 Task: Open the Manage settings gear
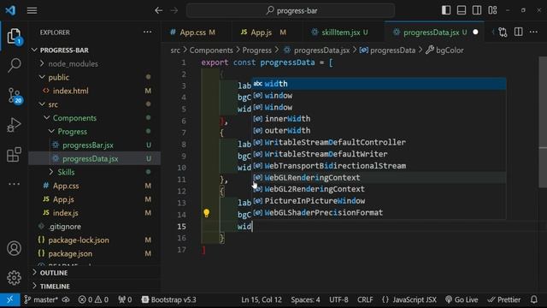(x=14, y=277)
